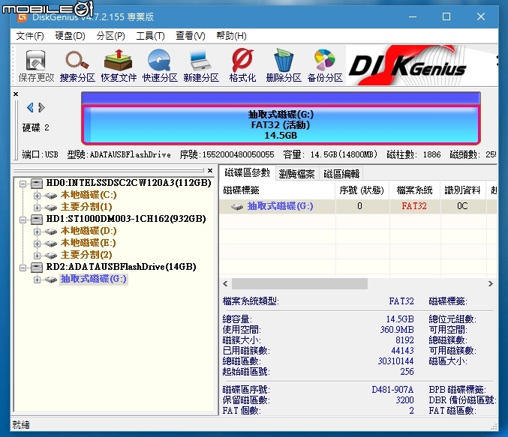
Task: Click the 識別資料 column header
Action: point(463,190)
